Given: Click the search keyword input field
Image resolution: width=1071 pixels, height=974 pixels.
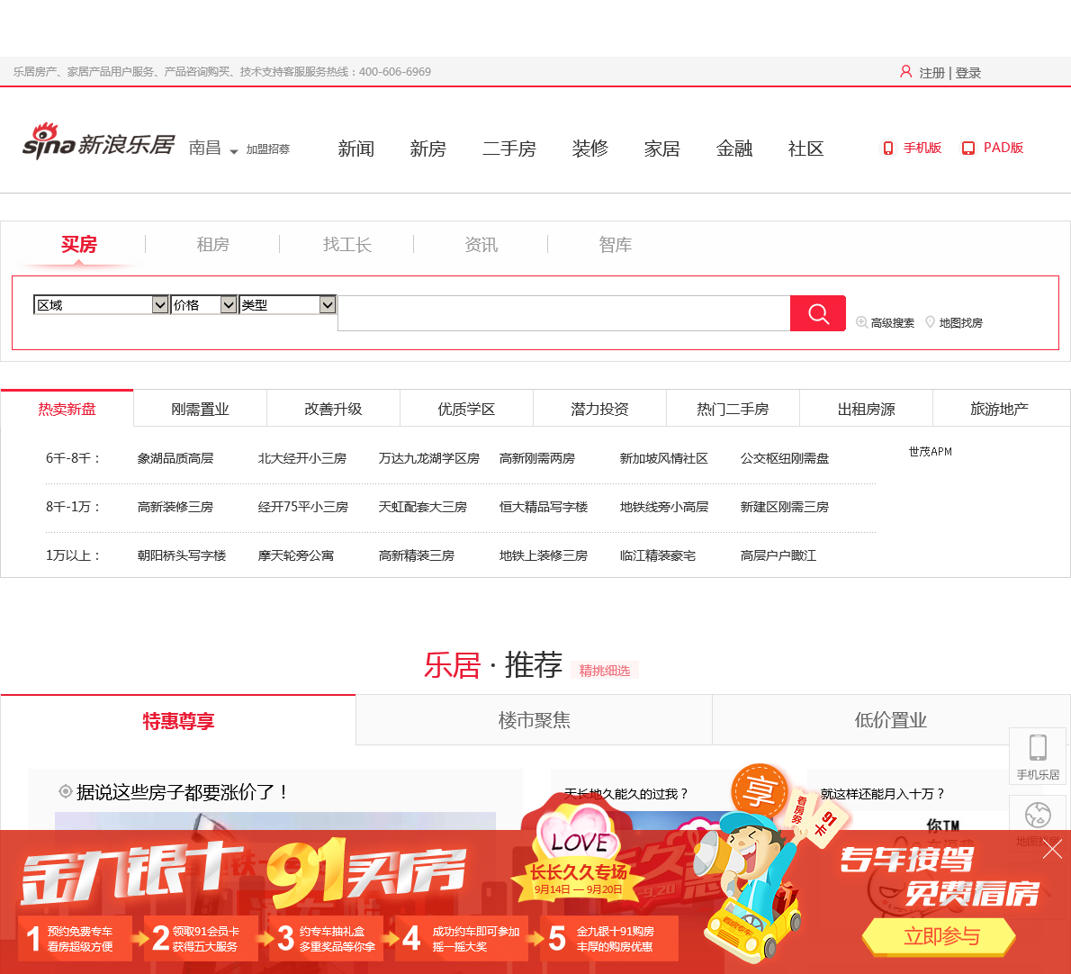Looking at the screenshot, I should pyautogui.click(x=564, y=313).
